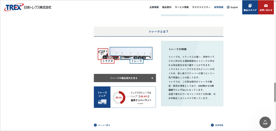Open the サービス情報 menu
276x131 pixels.
(x=182, y=7)
